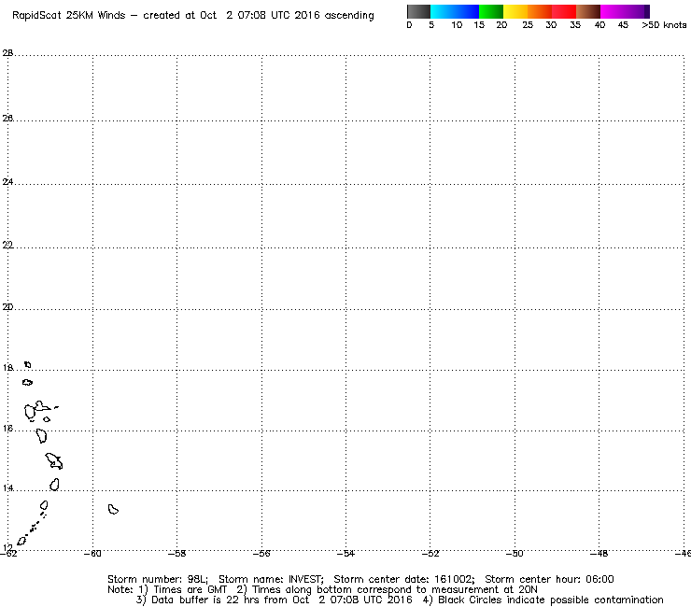Click the cyan-blue 5-15 knots color band
The height and width of the screenshot is (607, 691).
point(455,11)
